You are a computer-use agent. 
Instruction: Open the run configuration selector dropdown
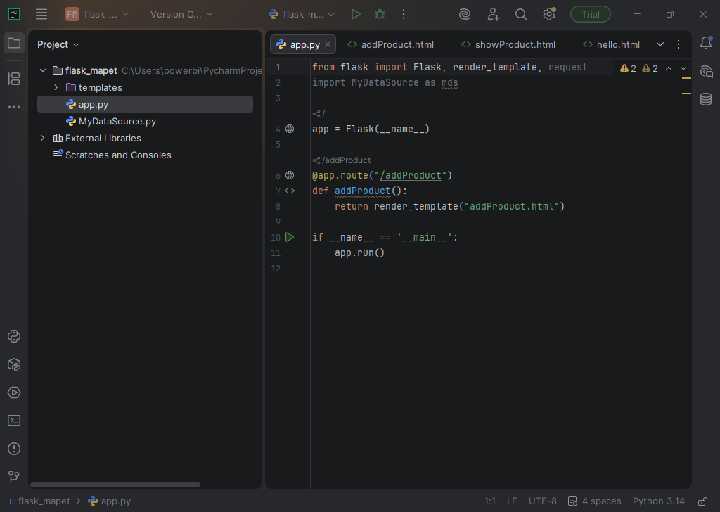pyautogui.click(x=301, y=14)
